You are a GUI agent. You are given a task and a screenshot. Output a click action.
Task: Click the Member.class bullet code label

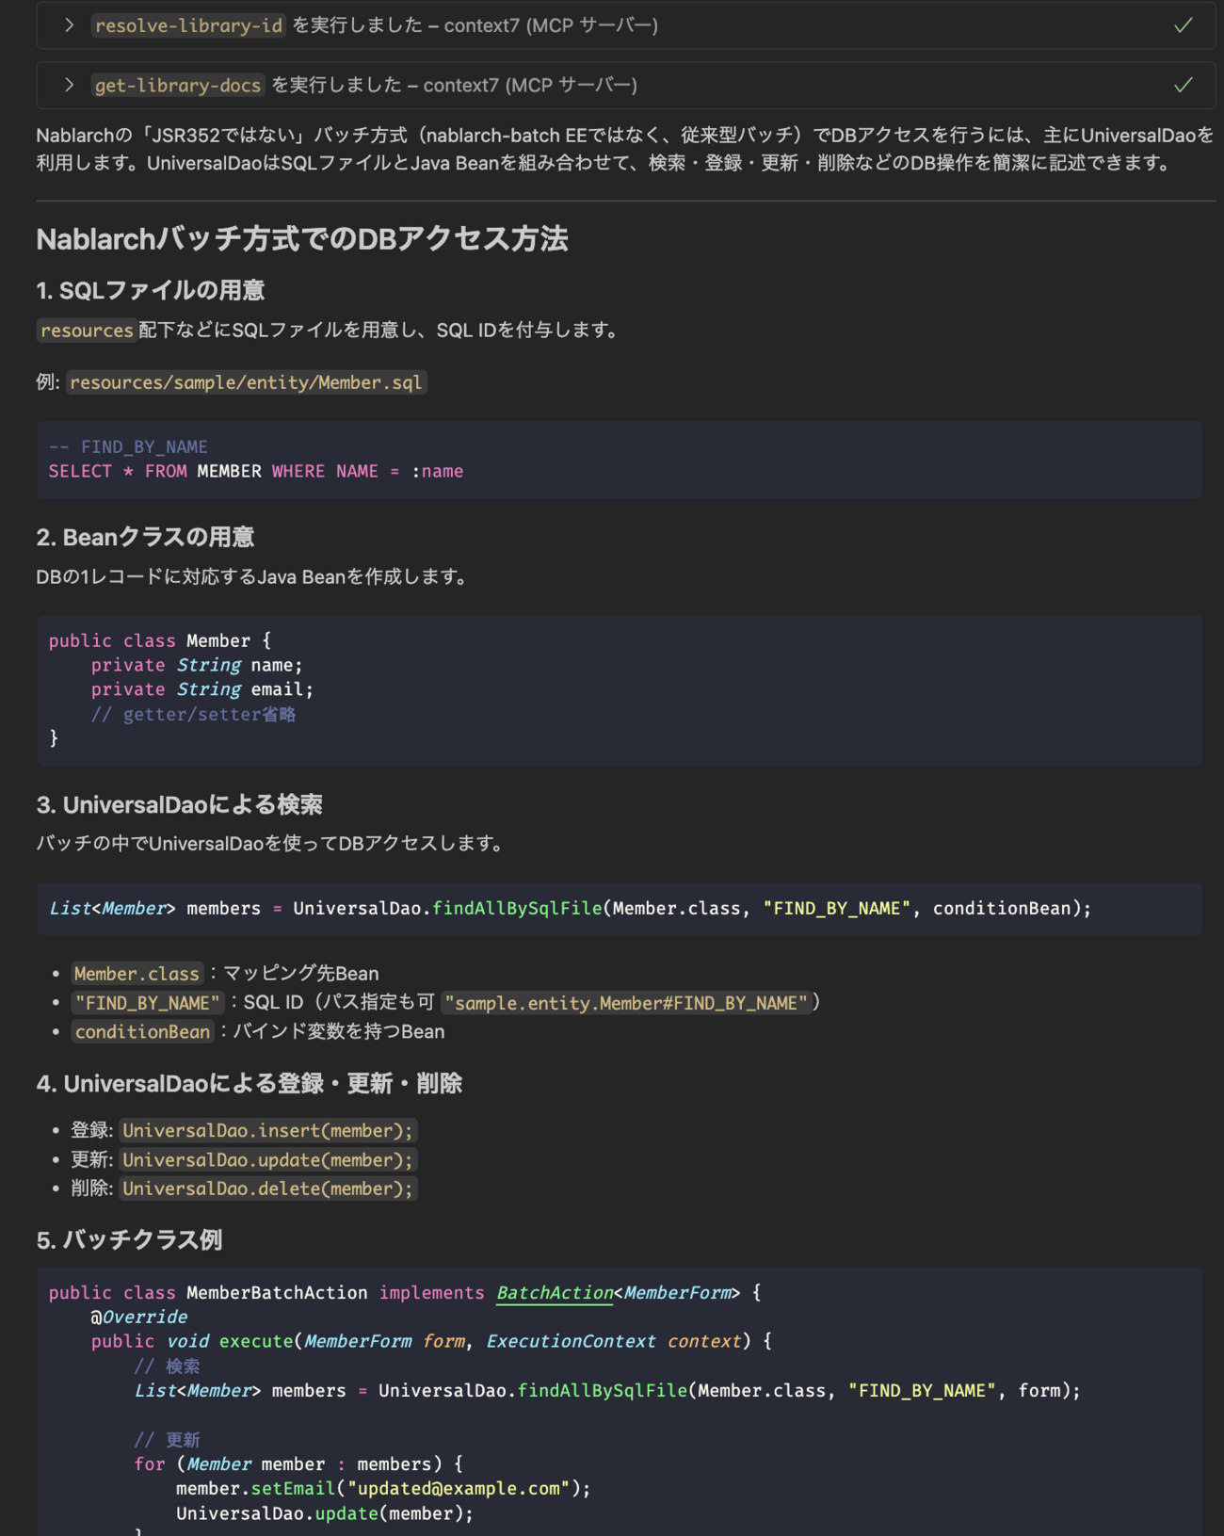(x=137, y=974)
